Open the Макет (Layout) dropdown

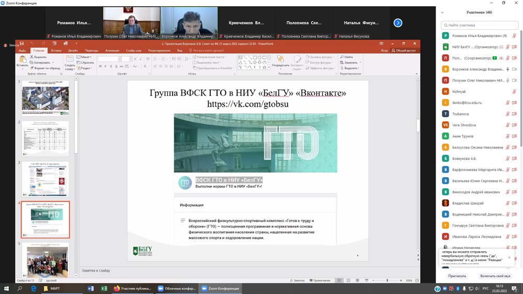84,57
